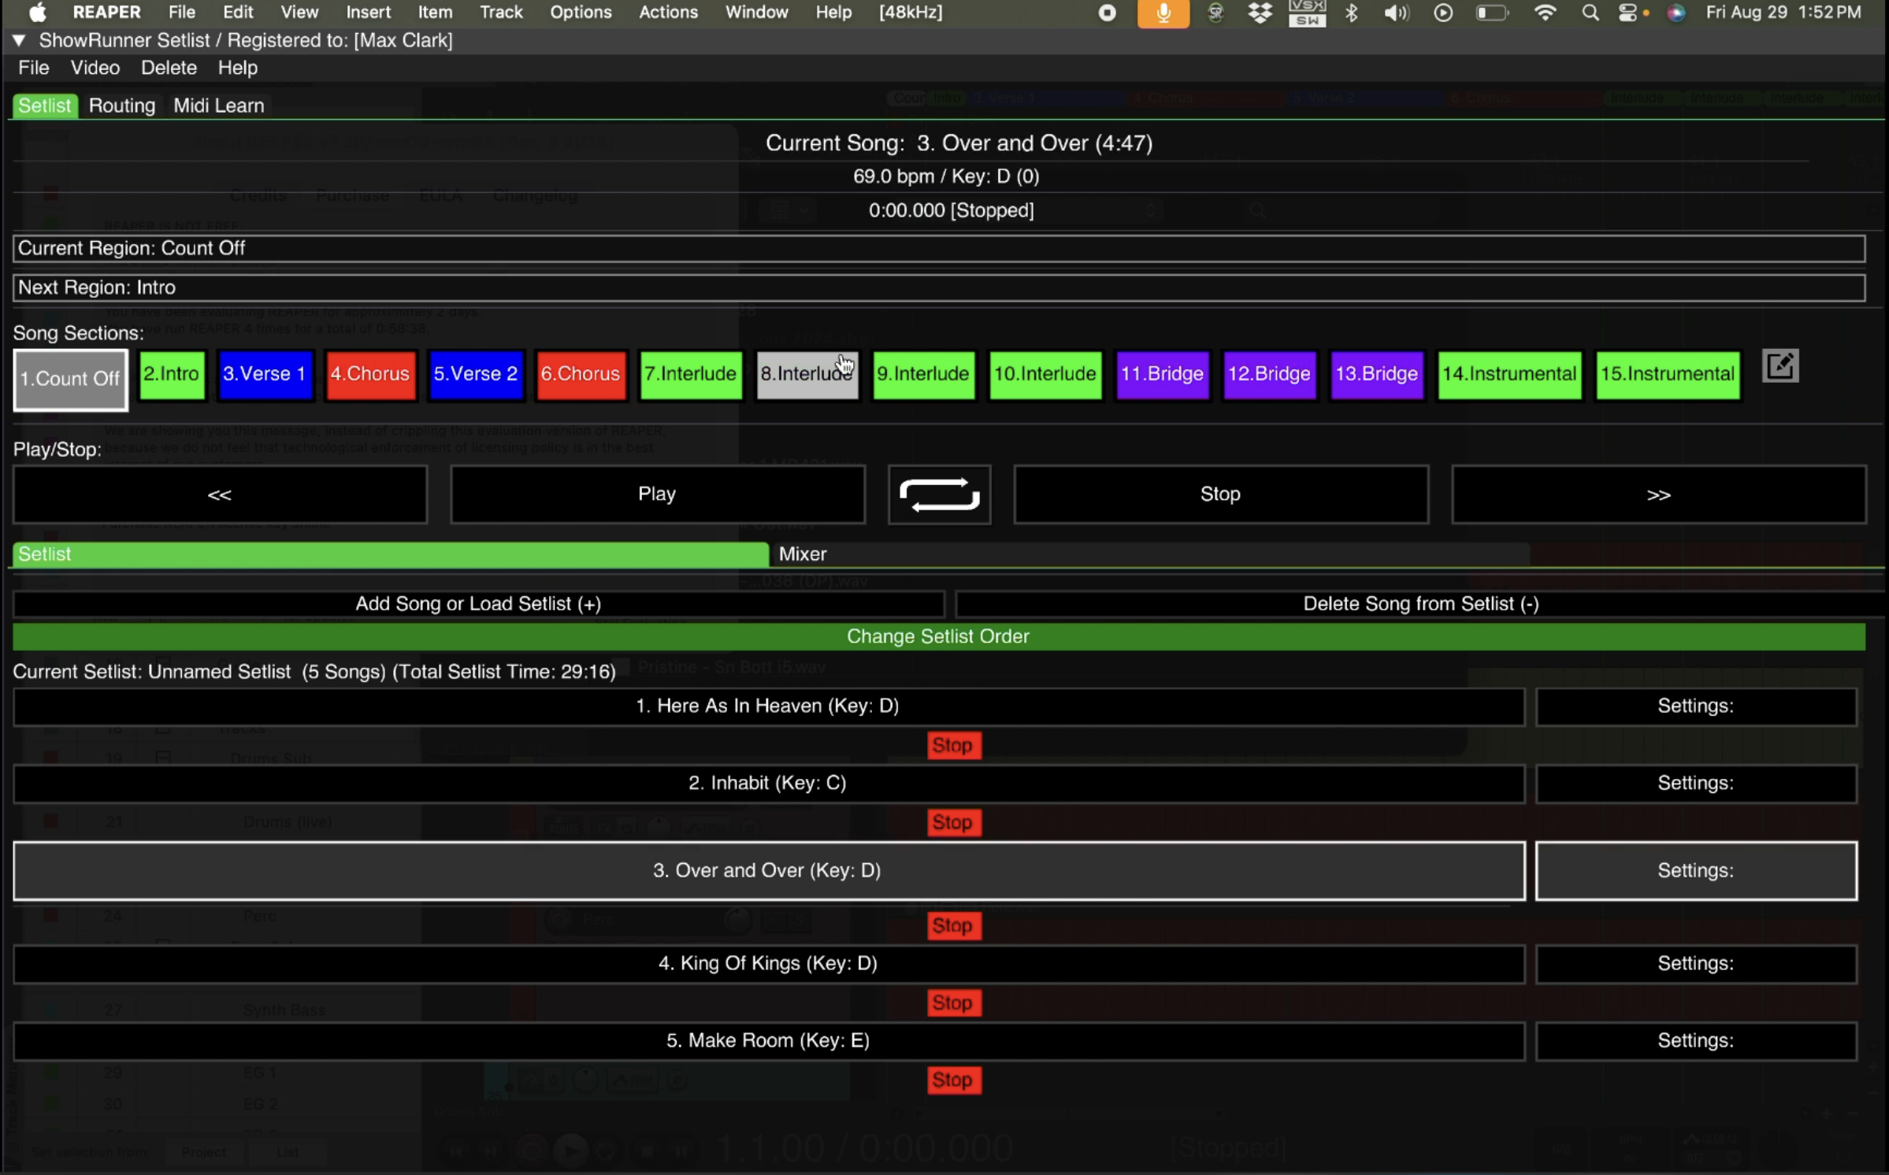Switch to the Routing tab
Image resolution: width=1889 pixels, height=1175 pixels.
pos(122,105)
